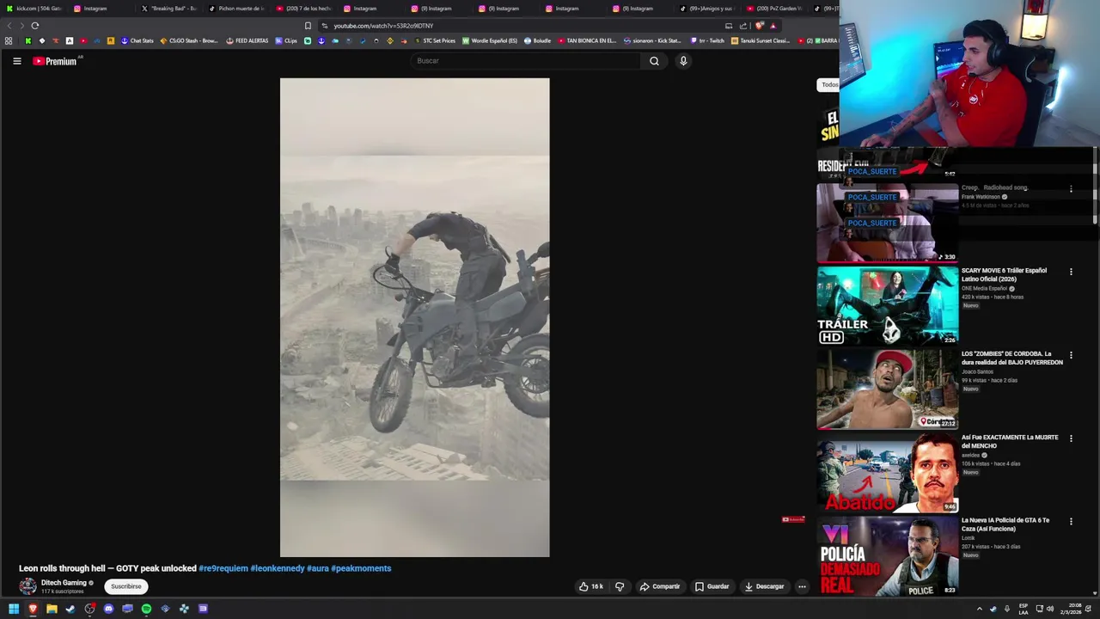The height and width of the screenshot is (619, 1100).
Task: Switch to (200) 7 de los hechos tab
Action: tap(303, 9)
